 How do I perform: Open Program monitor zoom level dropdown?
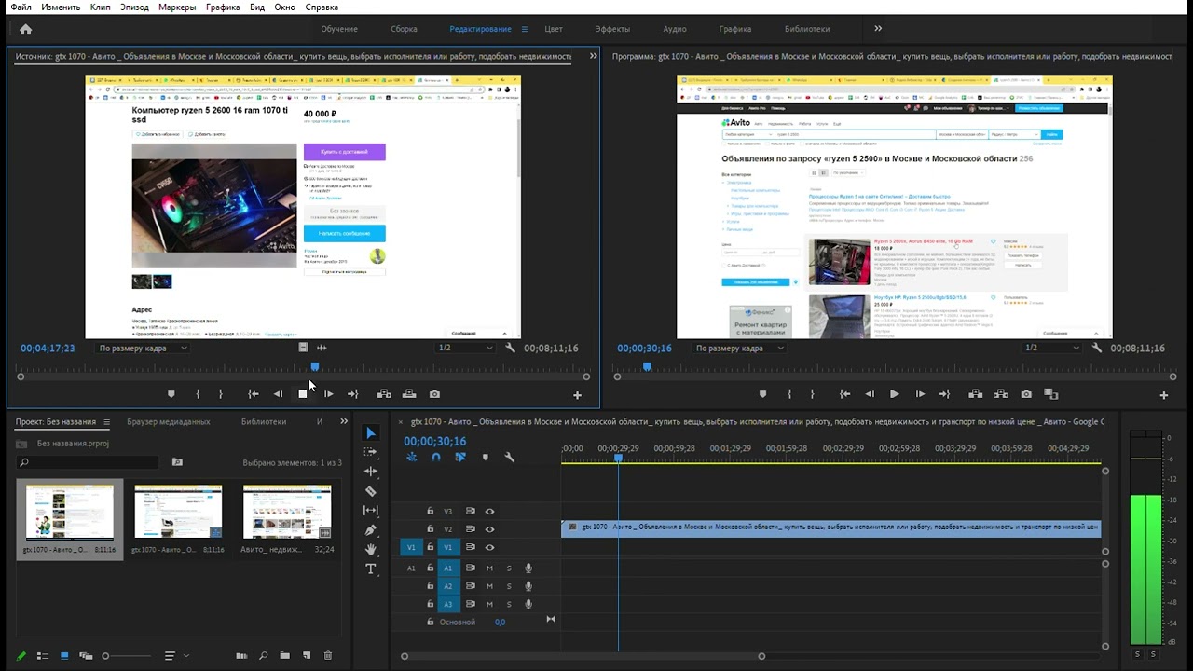point(739,348)
